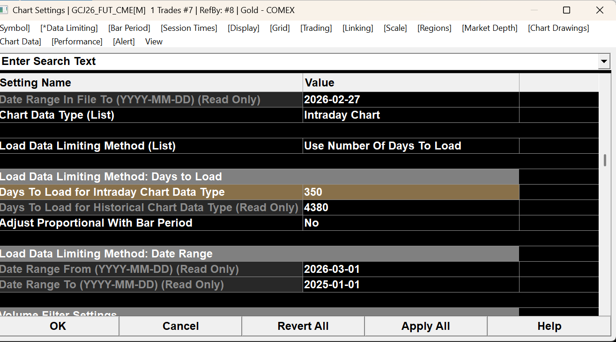Open Load Data Limiting Method list value
This screenshot has height=342, width=616.
point(410,146)
